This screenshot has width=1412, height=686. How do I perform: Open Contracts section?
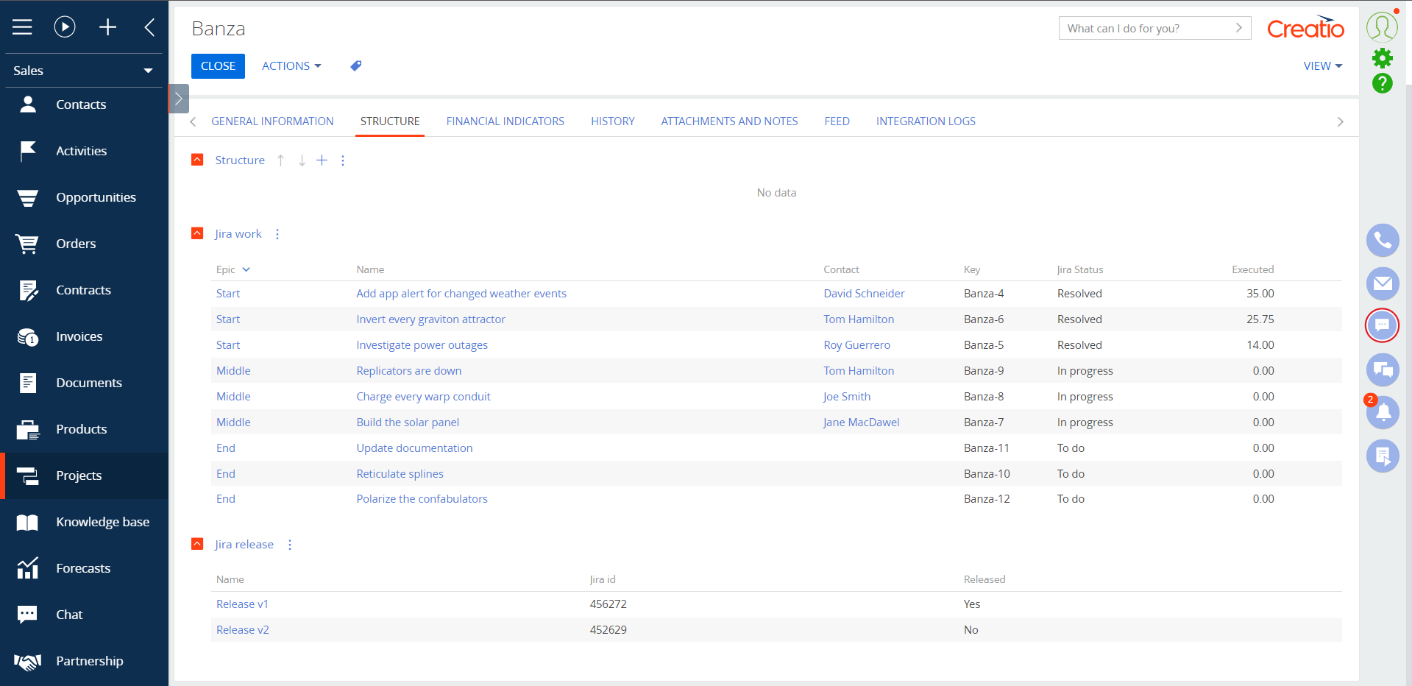point(84,290)
